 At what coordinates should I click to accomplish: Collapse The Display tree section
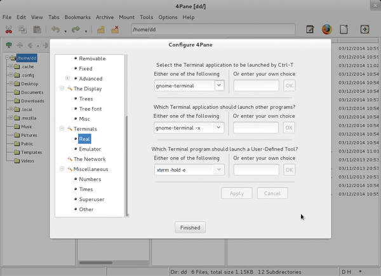tap(62, 88)
